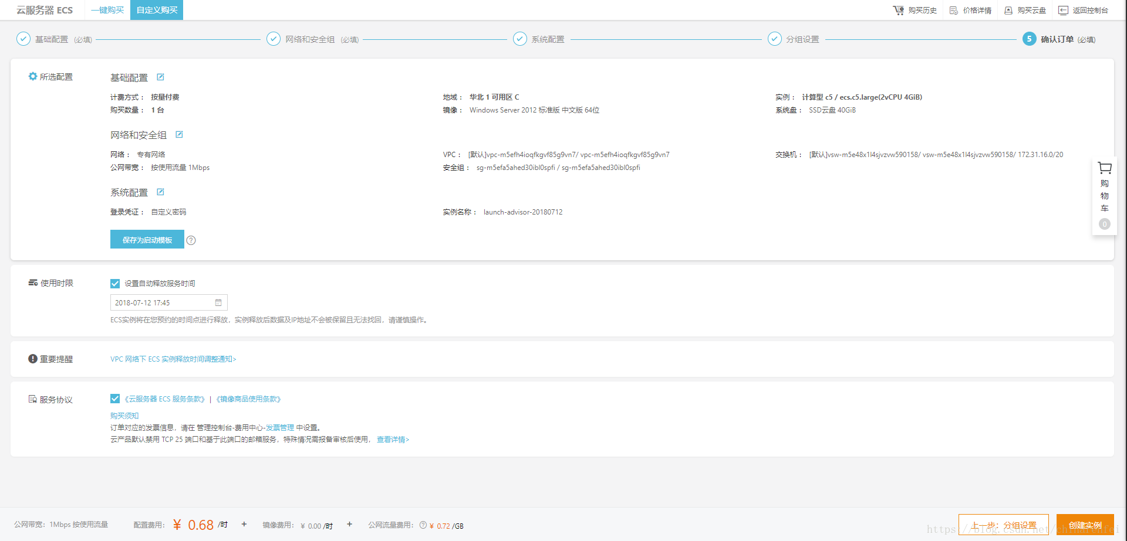
Task: Switch to the 一键购买 tab
Action: pos(107,10)
